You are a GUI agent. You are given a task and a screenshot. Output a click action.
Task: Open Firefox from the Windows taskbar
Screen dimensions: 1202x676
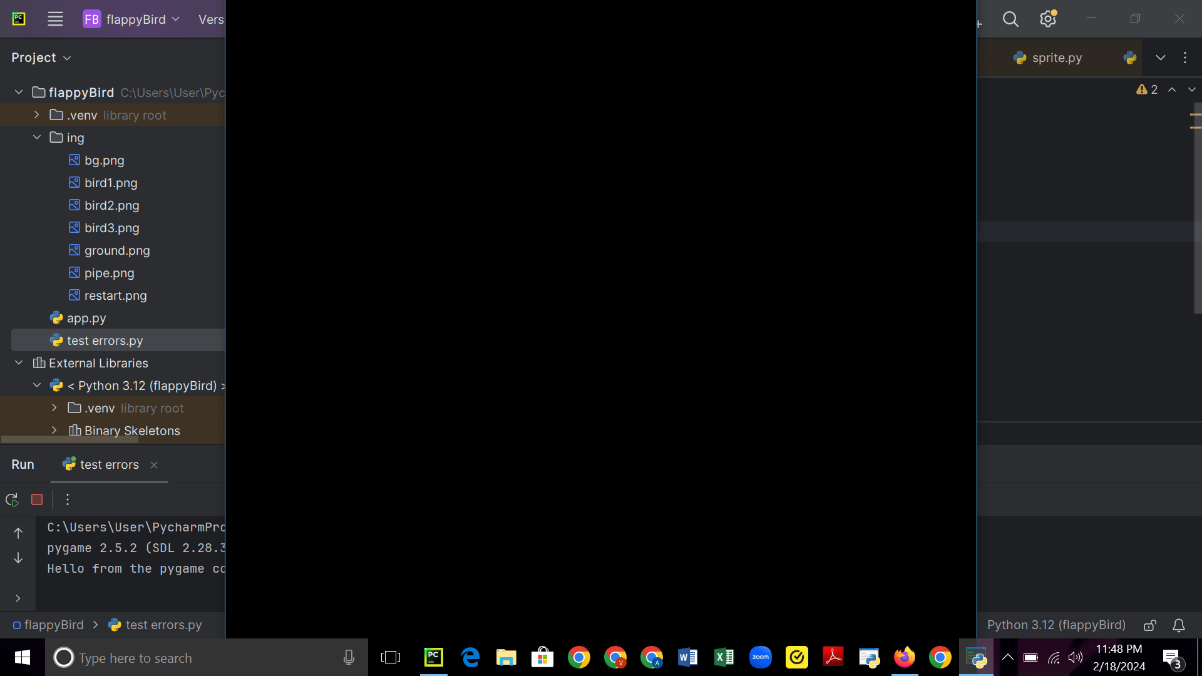[904, 657]
